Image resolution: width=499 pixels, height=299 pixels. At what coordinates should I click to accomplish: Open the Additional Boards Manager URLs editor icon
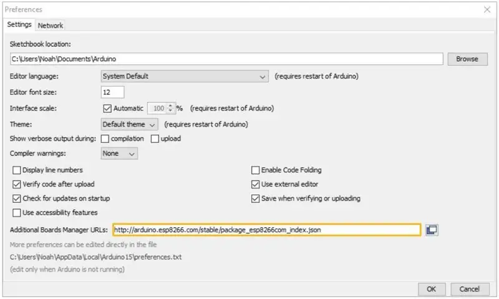click(x=432, y=230)
